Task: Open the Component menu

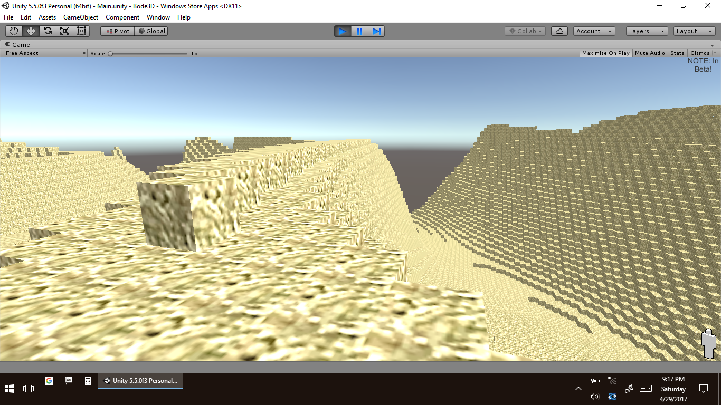Action: coord(122,17)
